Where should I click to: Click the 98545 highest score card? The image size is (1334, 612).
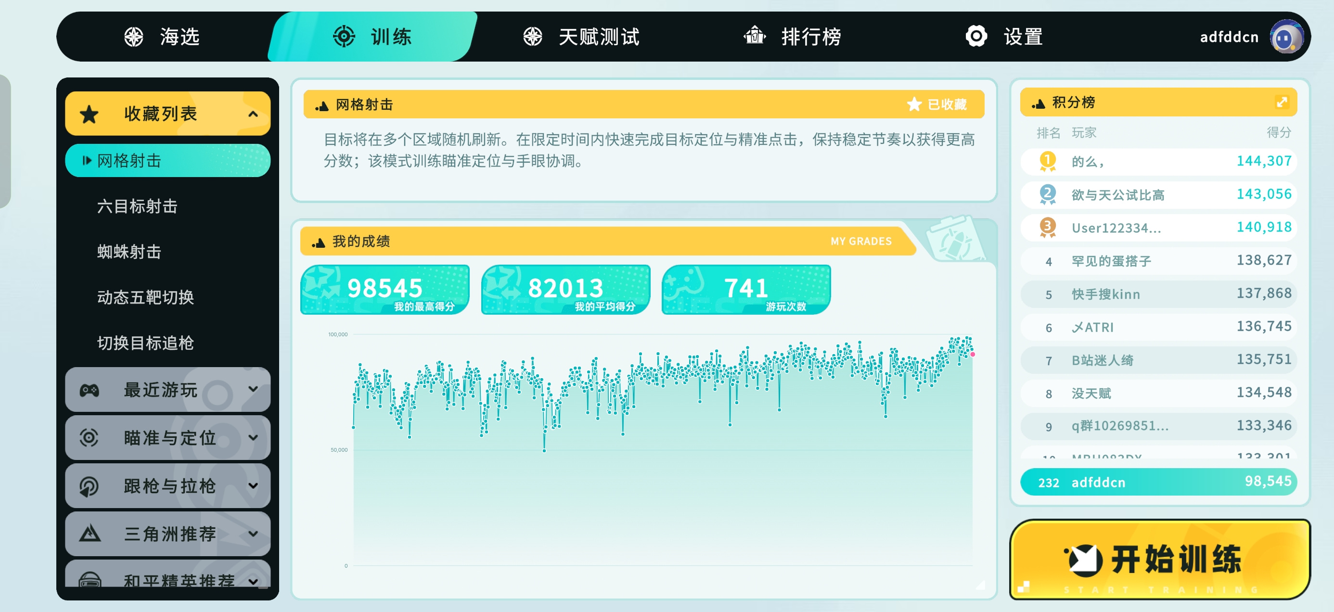[385, 290]
